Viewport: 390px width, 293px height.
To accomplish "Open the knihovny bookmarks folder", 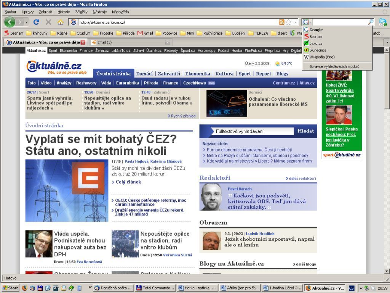I will (x=37, y=33).
